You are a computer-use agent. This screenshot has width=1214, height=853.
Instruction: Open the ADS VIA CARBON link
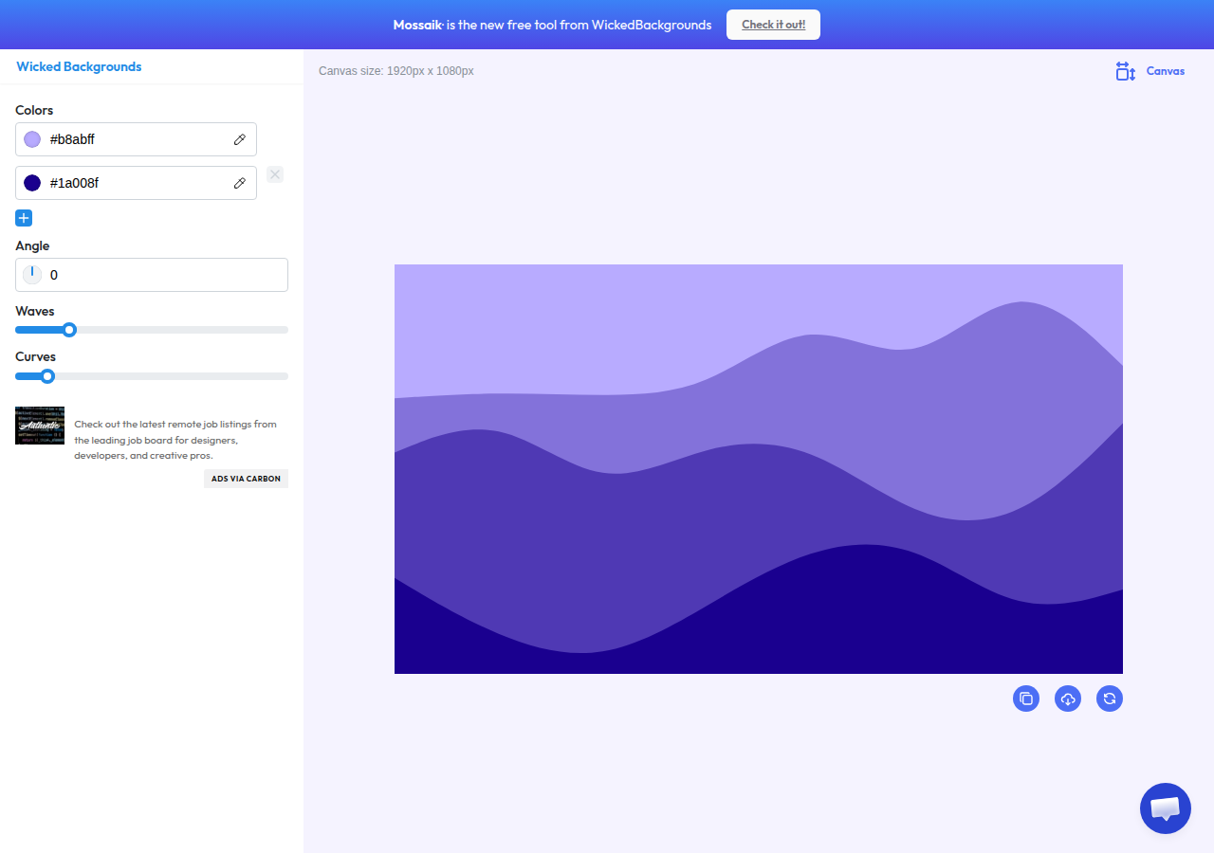(x=246, y=479)
